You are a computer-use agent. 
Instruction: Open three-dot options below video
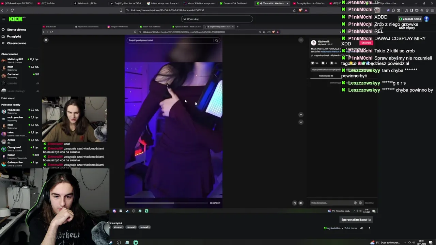(370, 228)
